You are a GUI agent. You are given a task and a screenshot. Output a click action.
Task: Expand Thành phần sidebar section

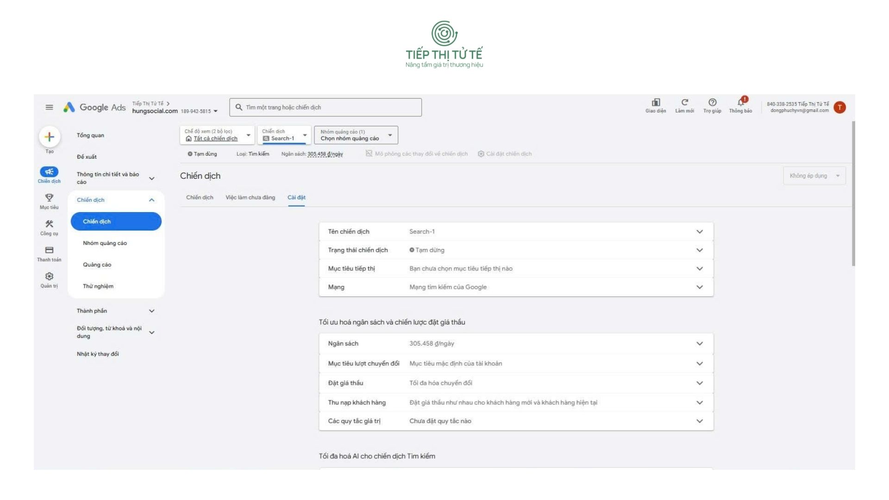pos(151,311)
